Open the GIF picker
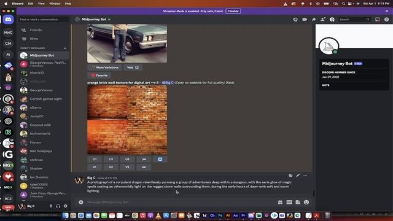This screenshot has height=221, width=393. (x=289, y=202)
